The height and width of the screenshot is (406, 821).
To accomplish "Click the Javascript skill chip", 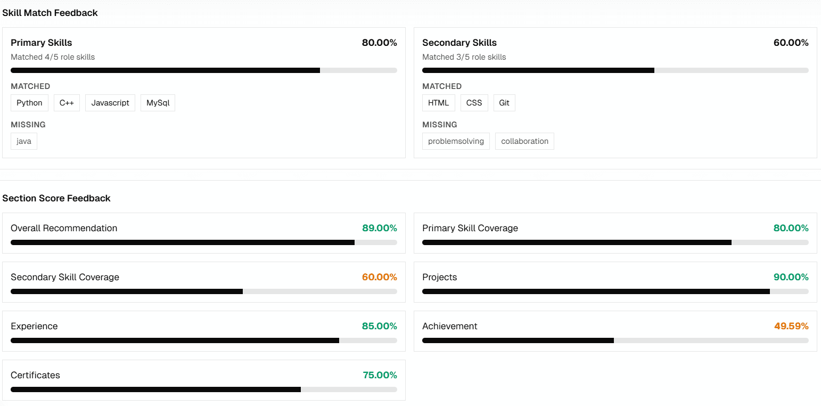I will [x=110, y=103].
